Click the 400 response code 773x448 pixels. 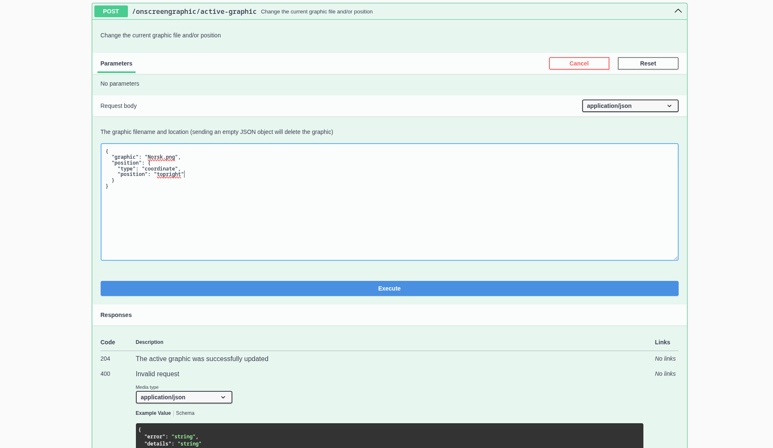pos(105,374)
